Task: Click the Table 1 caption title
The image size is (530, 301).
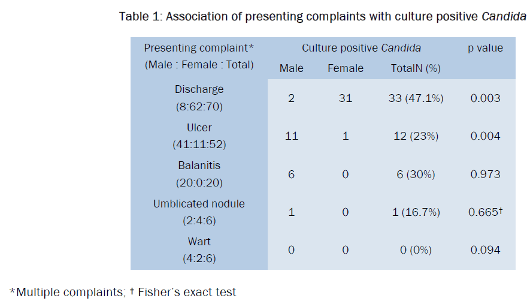Action: coord(322,17)
